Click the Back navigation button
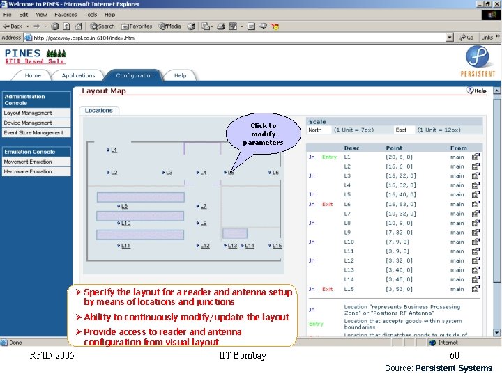This screenshot has width=502, height=376. [13, 26]
